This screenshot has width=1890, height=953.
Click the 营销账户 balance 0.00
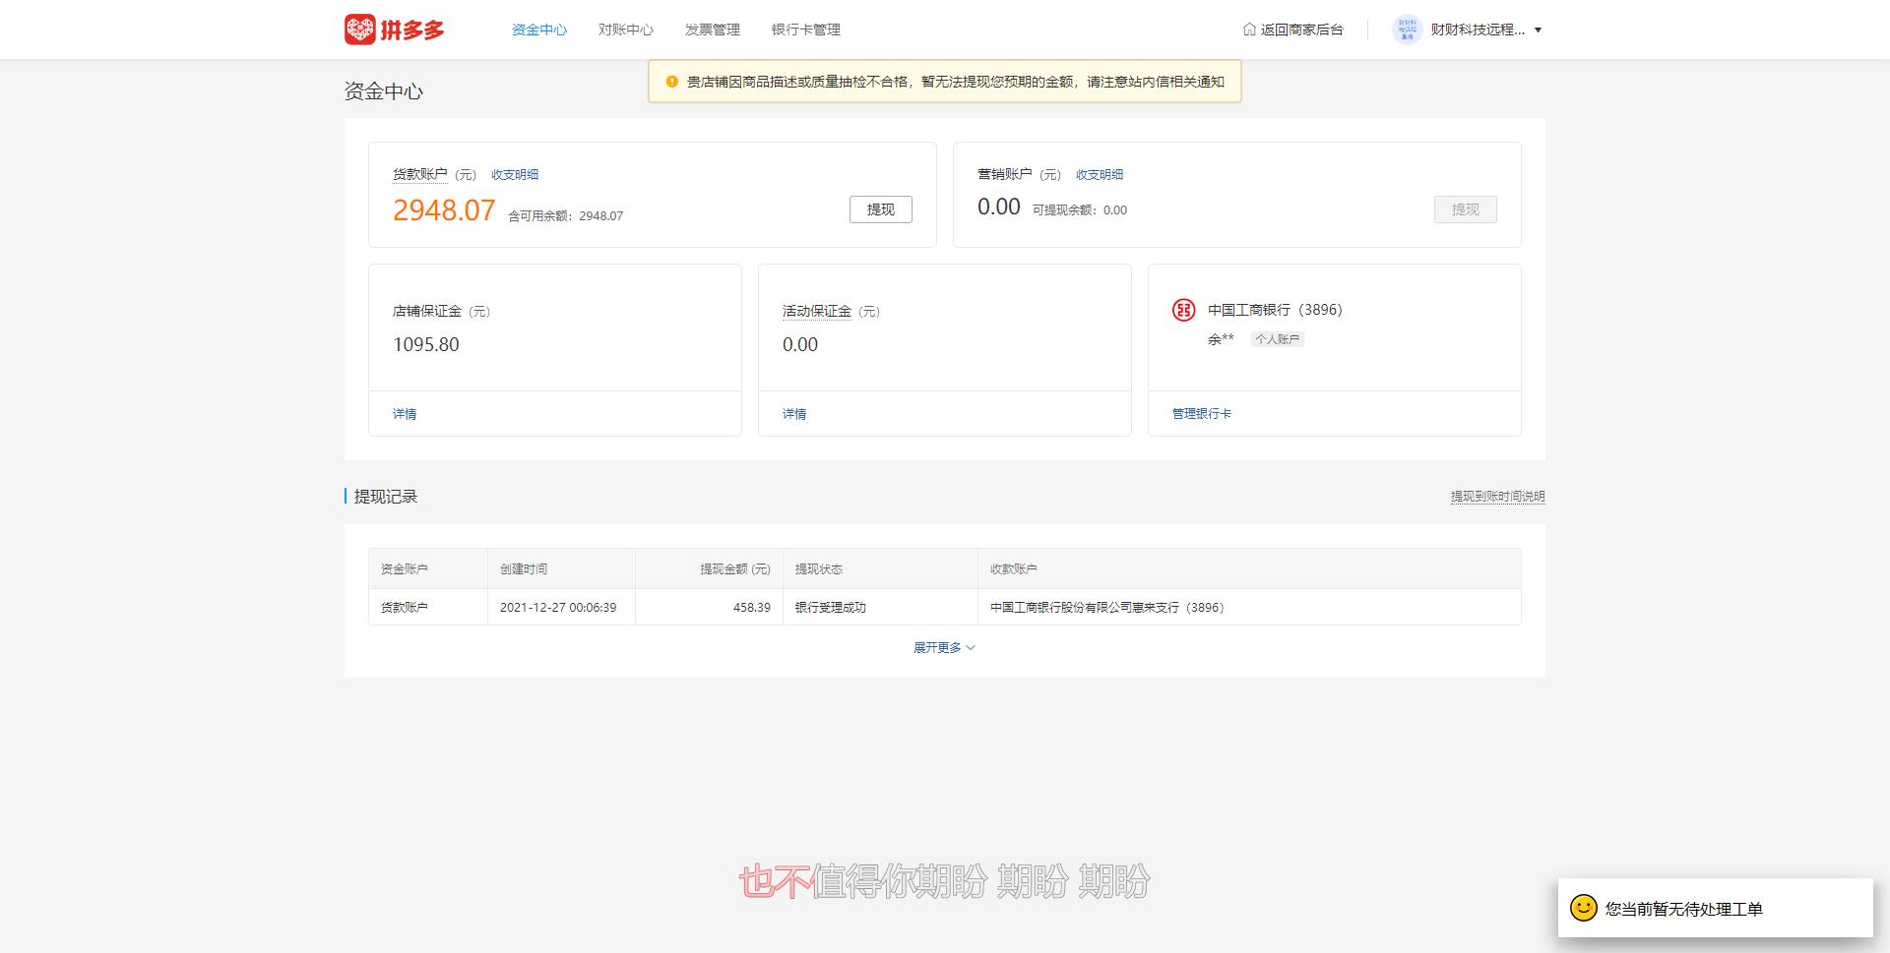point(999,207)
